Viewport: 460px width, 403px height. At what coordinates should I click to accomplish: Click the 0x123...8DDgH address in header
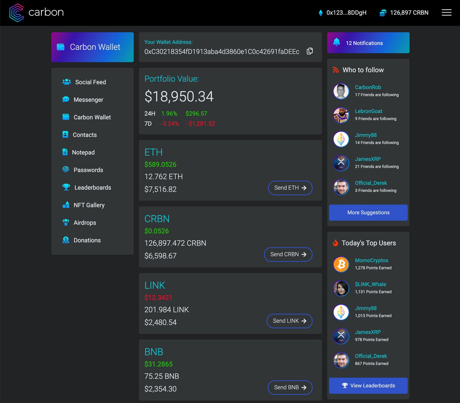click(x=346, y=13)
